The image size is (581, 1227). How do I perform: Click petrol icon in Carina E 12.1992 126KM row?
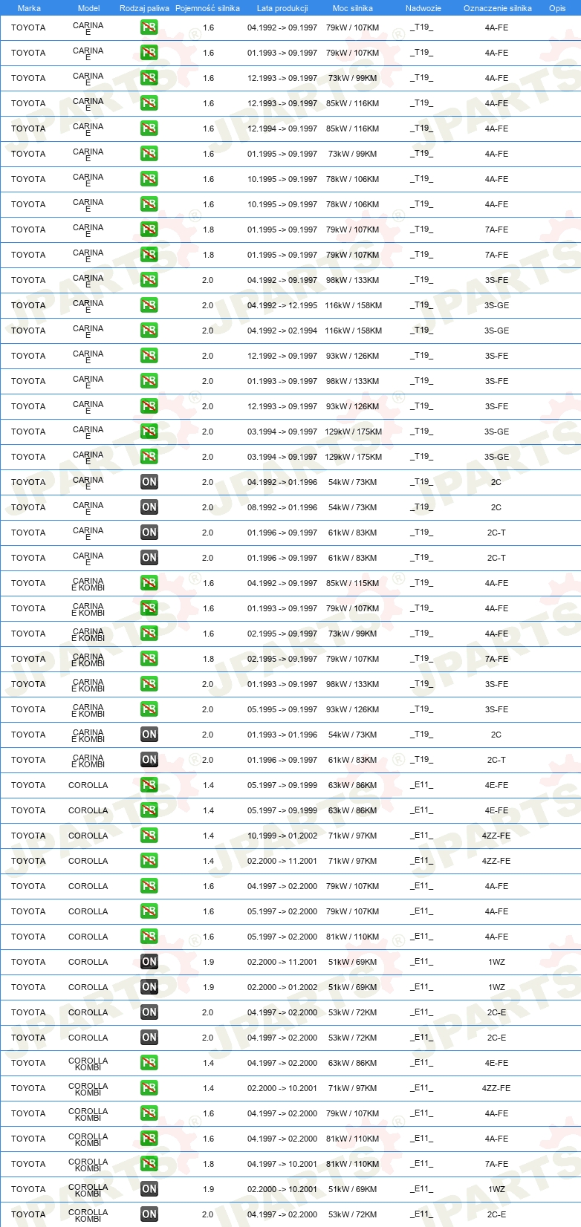point(149,356)
